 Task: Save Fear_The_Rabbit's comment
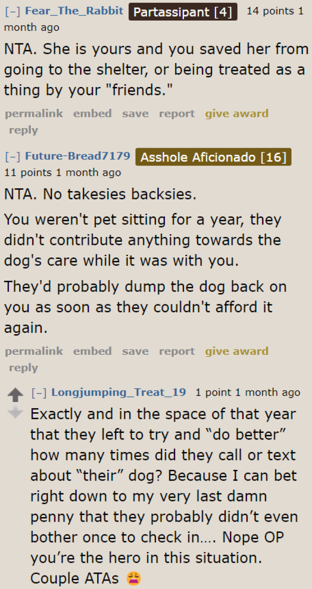pyautogui.click(x=135, y=113)
